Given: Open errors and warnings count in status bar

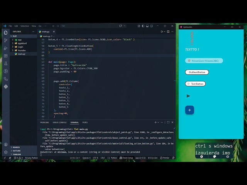Looking at the screenshot, I should [18, 158].
